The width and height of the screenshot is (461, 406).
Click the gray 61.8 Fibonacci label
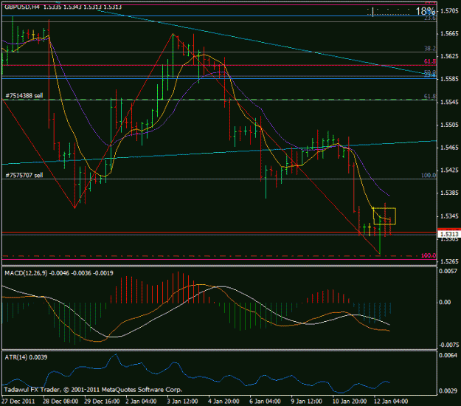coord(430,96)
